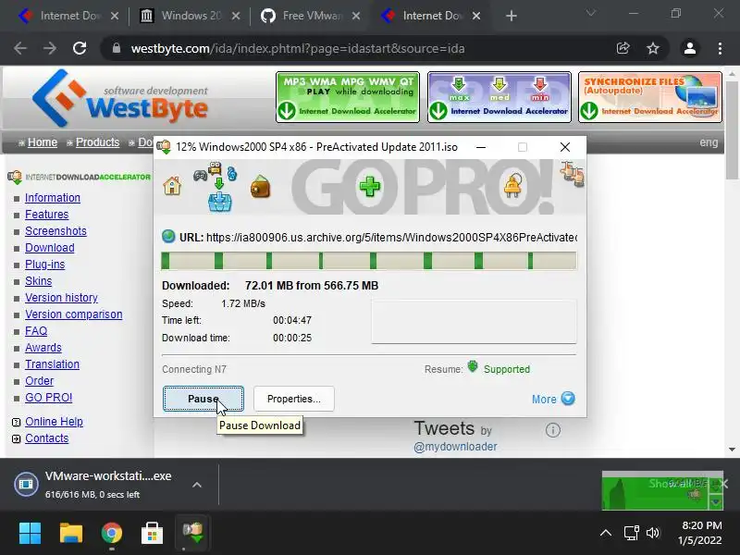
Task: Click the MP3 WMA play-while-downloading banner
Action: pyautogui.click(x=348, y=97)
